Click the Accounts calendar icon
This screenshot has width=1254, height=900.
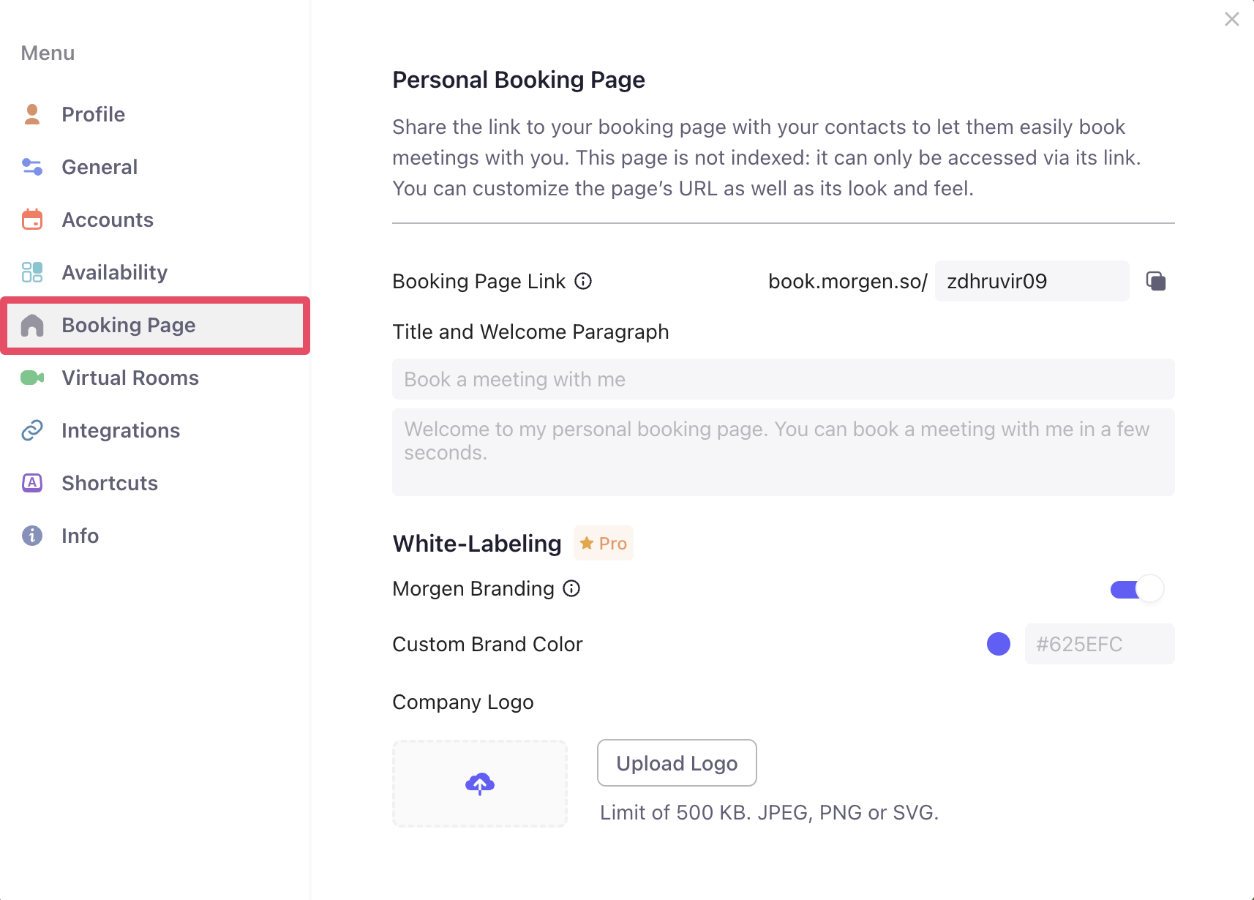pyautogui.click(x=32, y=220)
